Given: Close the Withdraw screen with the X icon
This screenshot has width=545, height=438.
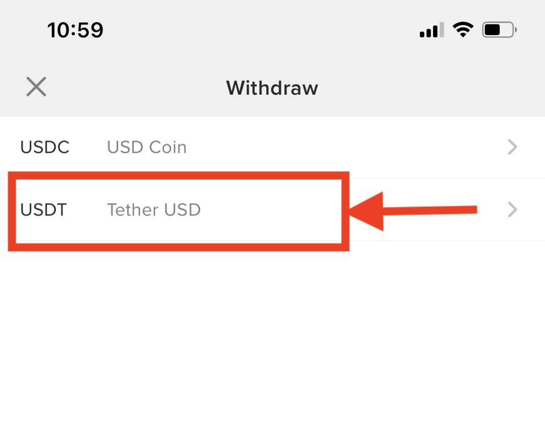Looking at the screenshot, I should 36,87.
